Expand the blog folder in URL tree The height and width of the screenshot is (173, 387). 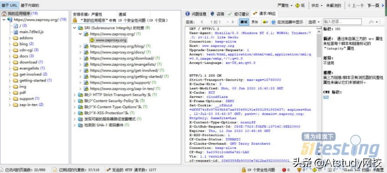[10, 44]
